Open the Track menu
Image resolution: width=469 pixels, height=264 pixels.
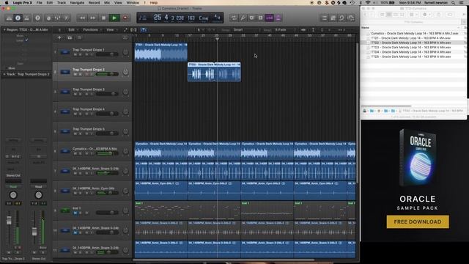point(62,3)
